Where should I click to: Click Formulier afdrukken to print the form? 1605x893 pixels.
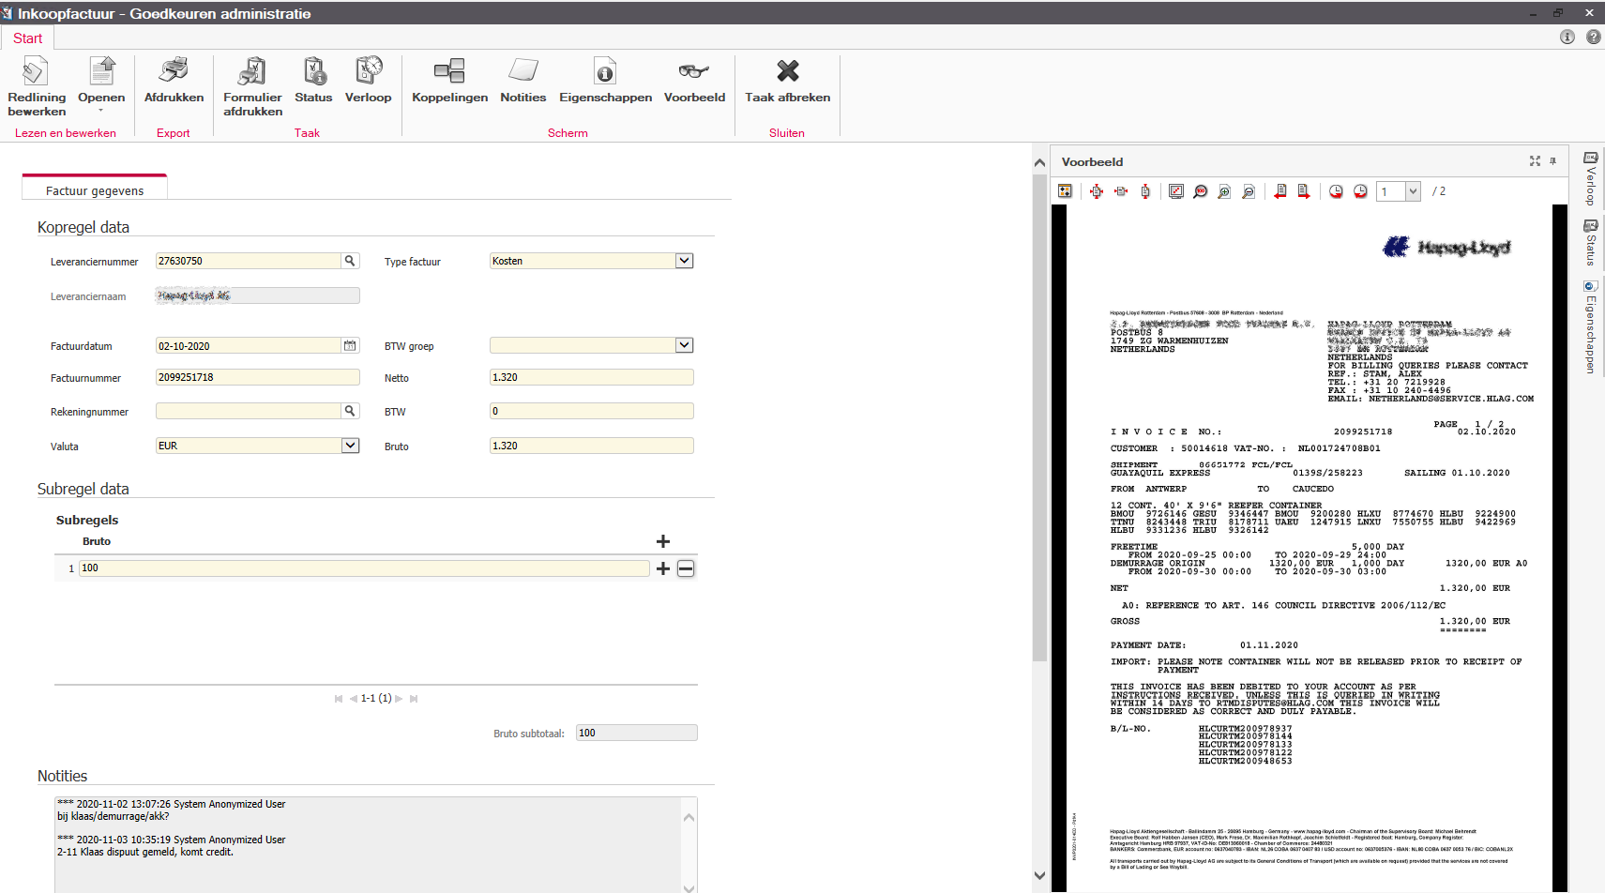point(252,84)
